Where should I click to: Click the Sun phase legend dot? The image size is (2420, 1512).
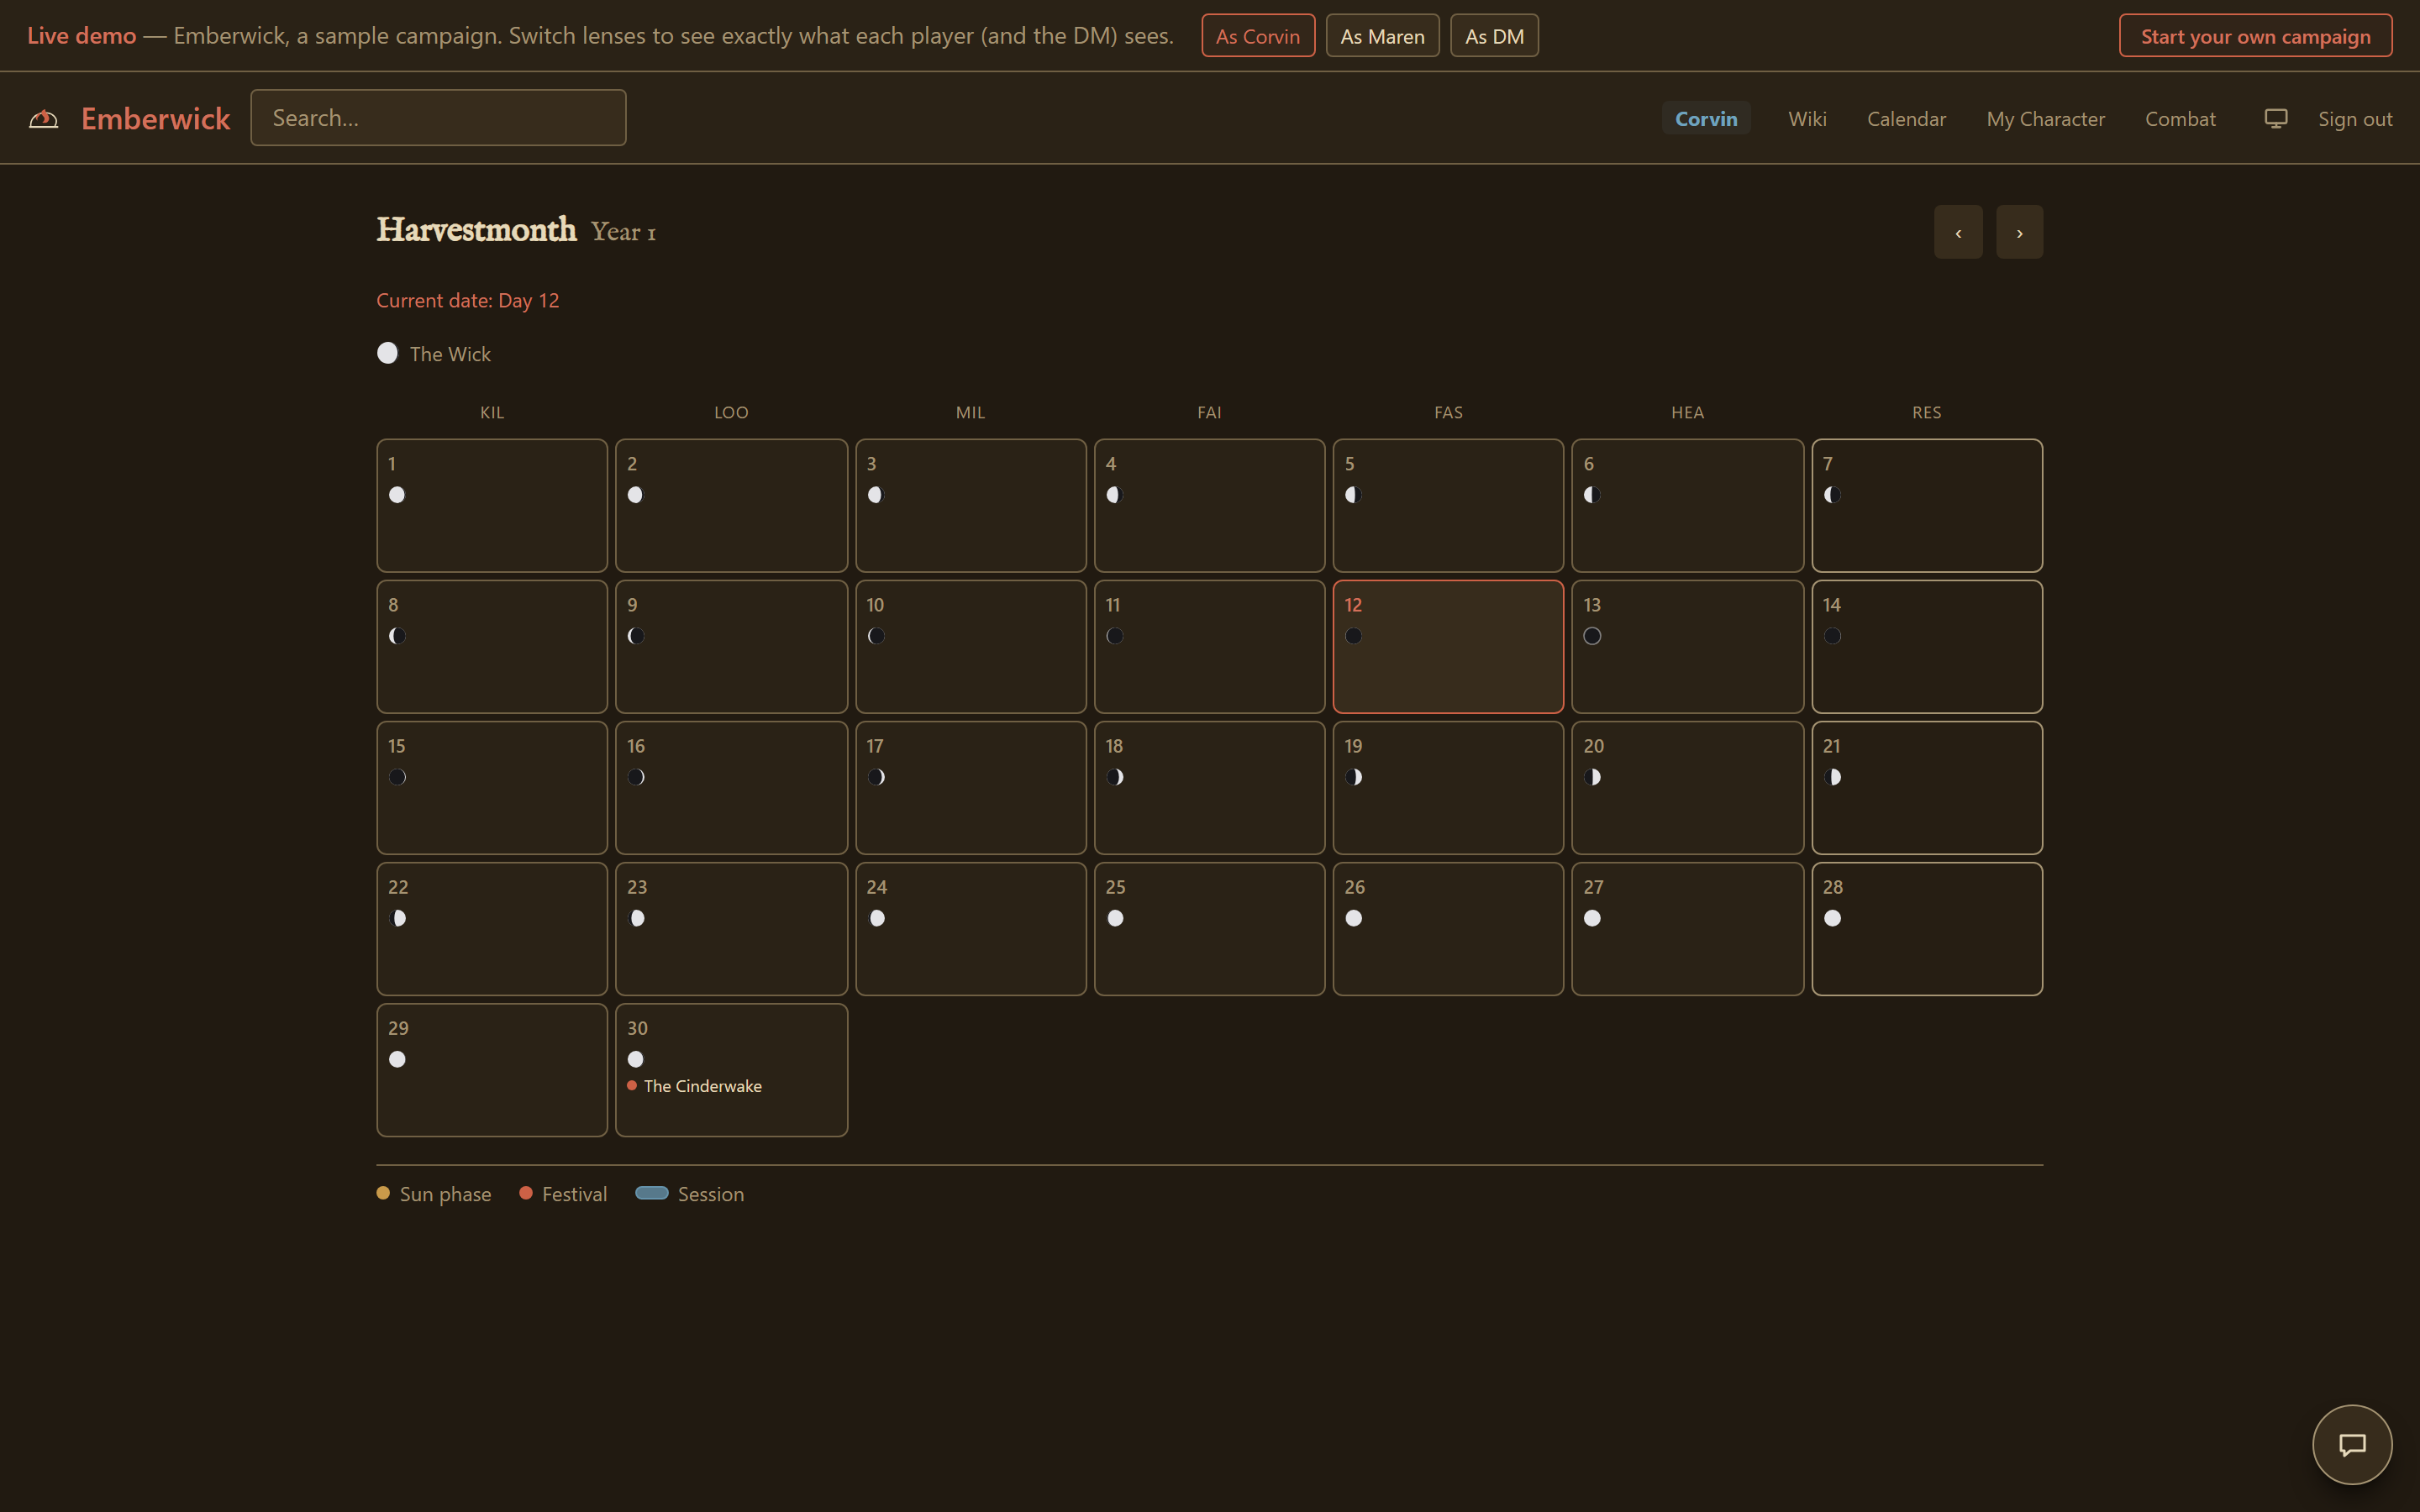pyautogui.click(x=383, y=1193)
